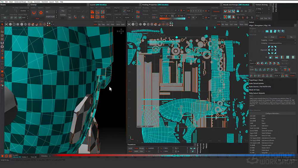
Task: Expand the Auto Seams | Full AUTO UVs section
Action: (x=260, y=87)
